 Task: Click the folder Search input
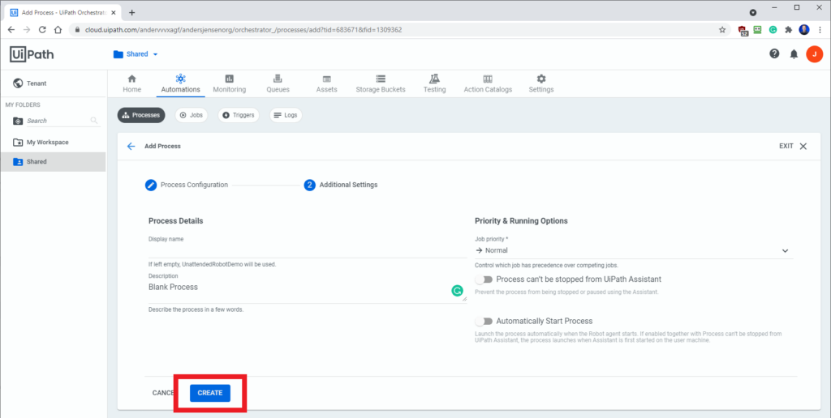[x=58, y=121]
